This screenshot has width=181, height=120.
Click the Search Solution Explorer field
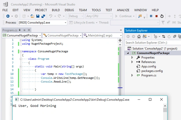click(x=153, y=43)
